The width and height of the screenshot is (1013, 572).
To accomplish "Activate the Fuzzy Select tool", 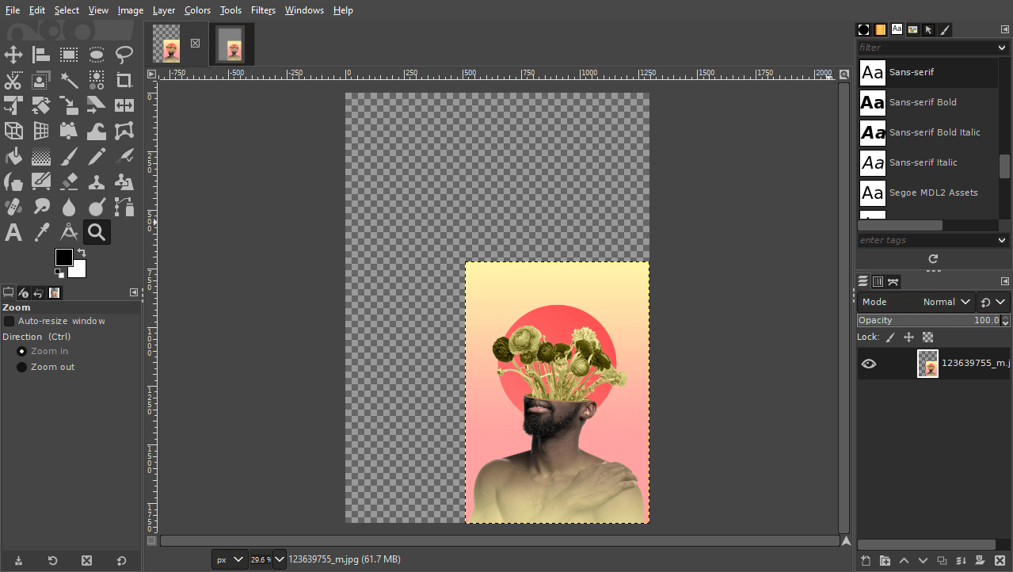I will (x=68, y=79).
